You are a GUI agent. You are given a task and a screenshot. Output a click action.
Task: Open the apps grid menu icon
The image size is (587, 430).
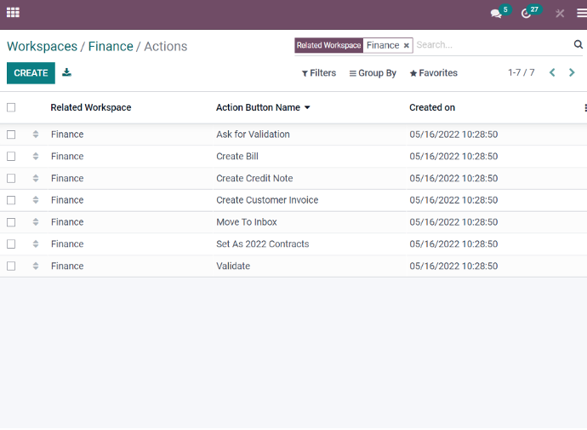pyautogui.click(x=13, y=13)
